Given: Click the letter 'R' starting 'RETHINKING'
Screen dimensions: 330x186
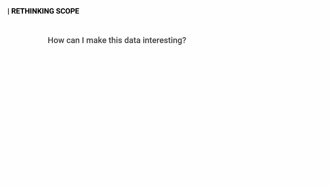Looking at the screenshot, I should point(14,11).
